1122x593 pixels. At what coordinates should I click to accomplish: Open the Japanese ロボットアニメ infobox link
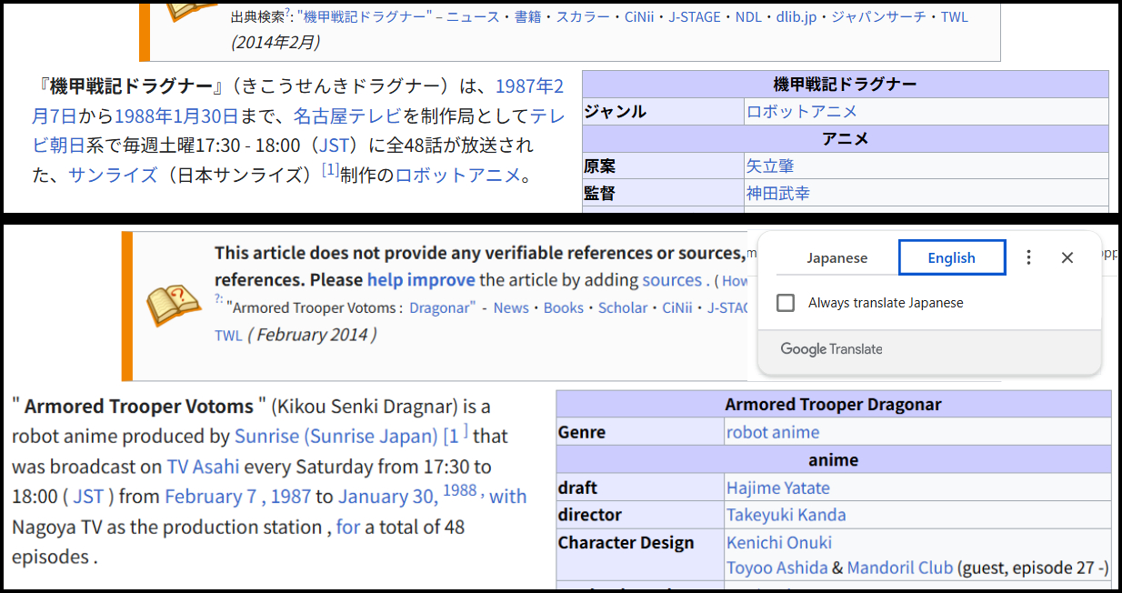coord(801,112)
